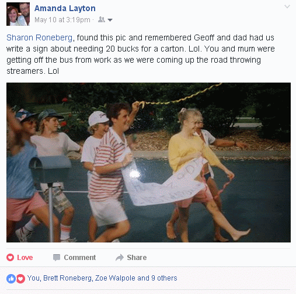This screenshot has height=294, width=296.
Task: Open the May 10 at 3:19pm timestamp
Action: coord(62,20)
